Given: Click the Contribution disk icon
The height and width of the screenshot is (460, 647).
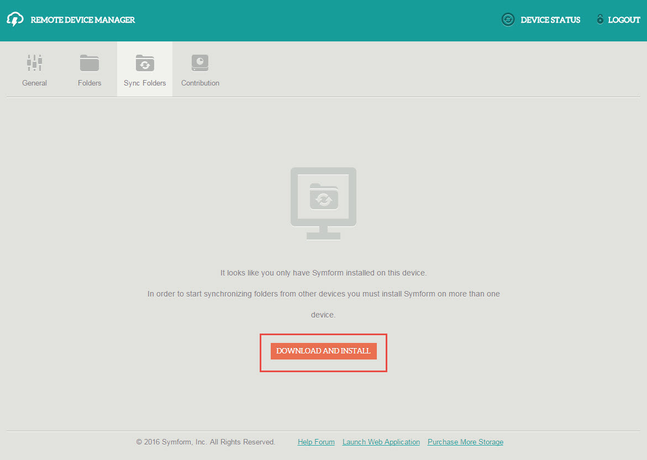Looking at the screenshot, I should click(x=200, y=63).
